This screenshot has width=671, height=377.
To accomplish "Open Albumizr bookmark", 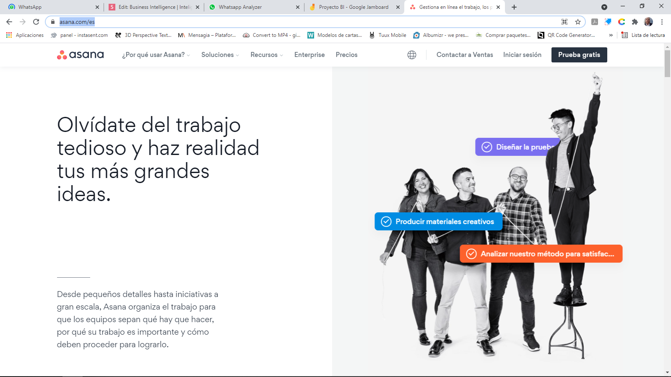I will click(x=441, y=35).
